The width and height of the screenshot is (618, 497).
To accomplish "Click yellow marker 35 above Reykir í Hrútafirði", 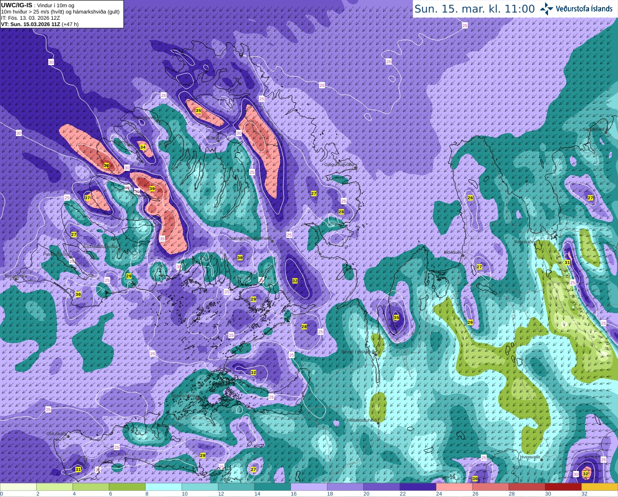I will coord(396,318).
